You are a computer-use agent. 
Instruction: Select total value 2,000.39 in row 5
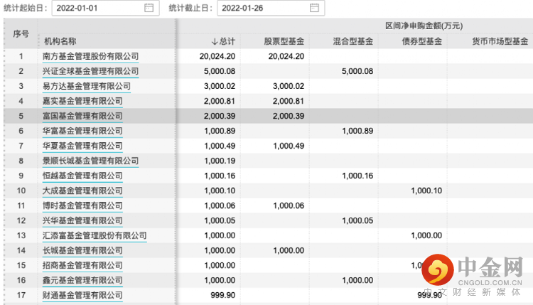[220, 117]
